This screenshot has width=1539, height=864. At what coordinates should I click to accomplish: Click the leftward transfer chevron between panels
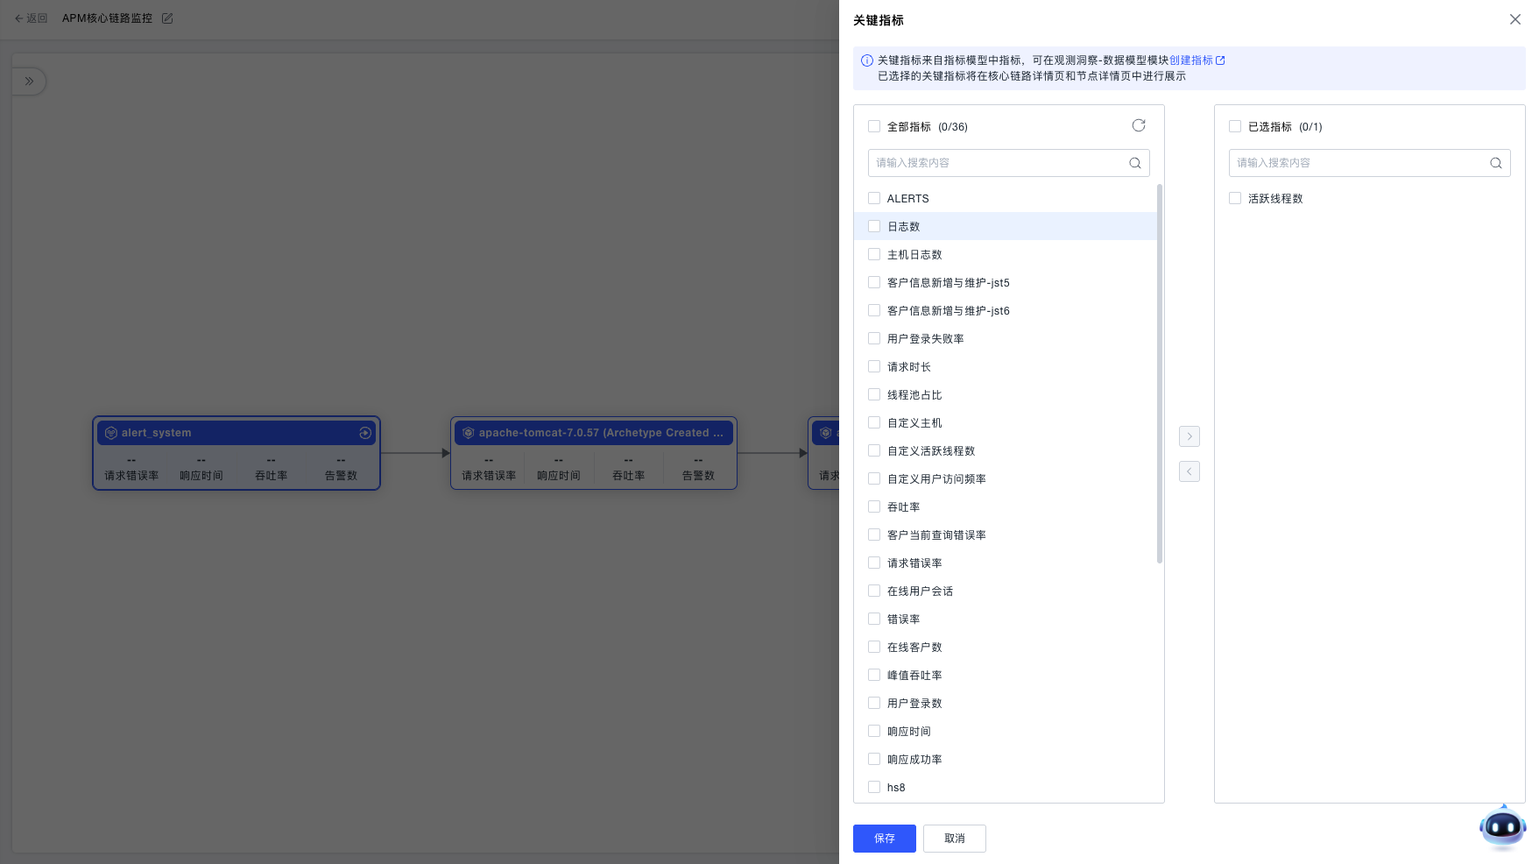tap(1189, 471)
